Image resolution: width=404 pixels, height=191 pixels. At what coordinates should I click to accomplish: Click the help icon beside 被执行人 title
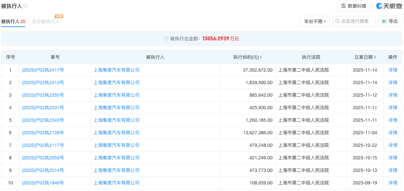[x=25, y=6]
